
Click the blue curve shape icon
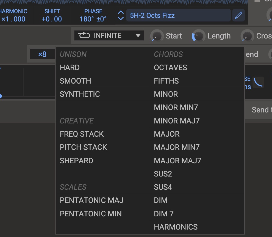[258, 82]
